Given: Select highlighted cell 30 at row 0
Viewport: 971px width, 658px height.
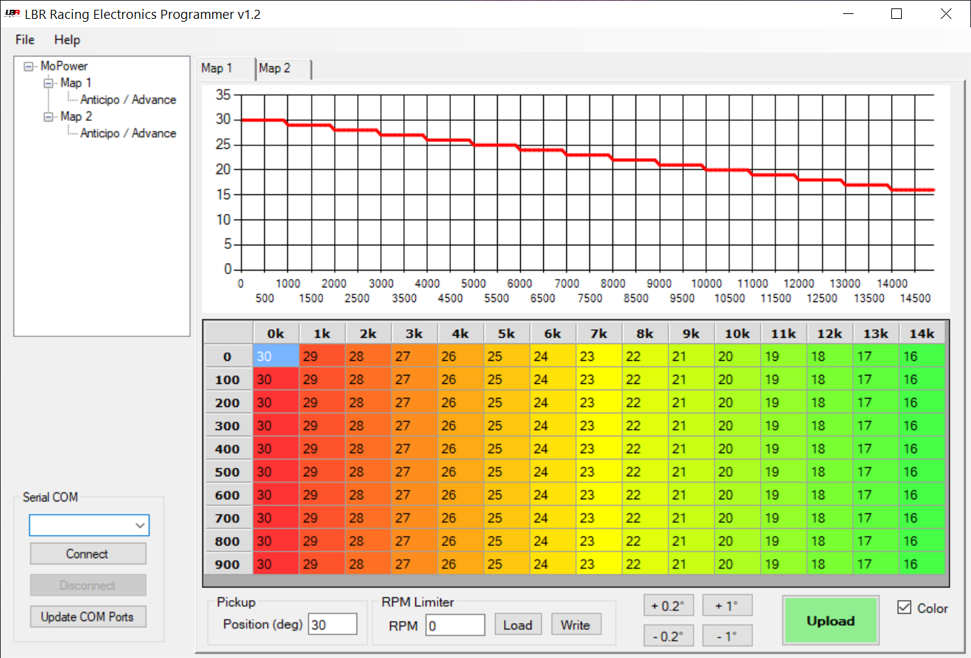Looking at the screenshot, I should click(x=276, y=357).
